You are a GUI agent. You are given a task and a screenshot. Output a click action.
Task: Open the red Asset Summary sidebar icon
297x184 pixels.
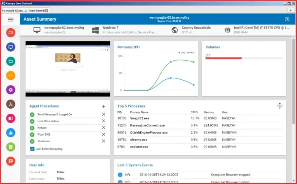point(11,33)
